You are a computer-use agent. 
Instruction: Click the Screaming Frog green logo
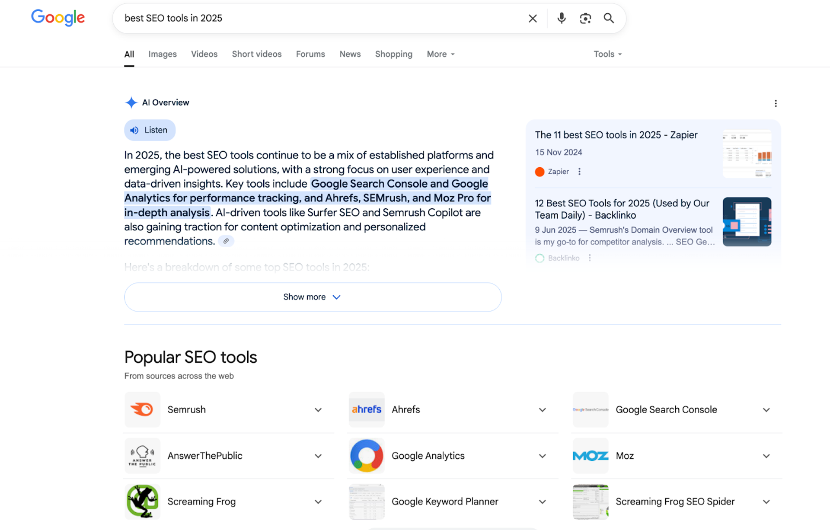coord(142,501)
